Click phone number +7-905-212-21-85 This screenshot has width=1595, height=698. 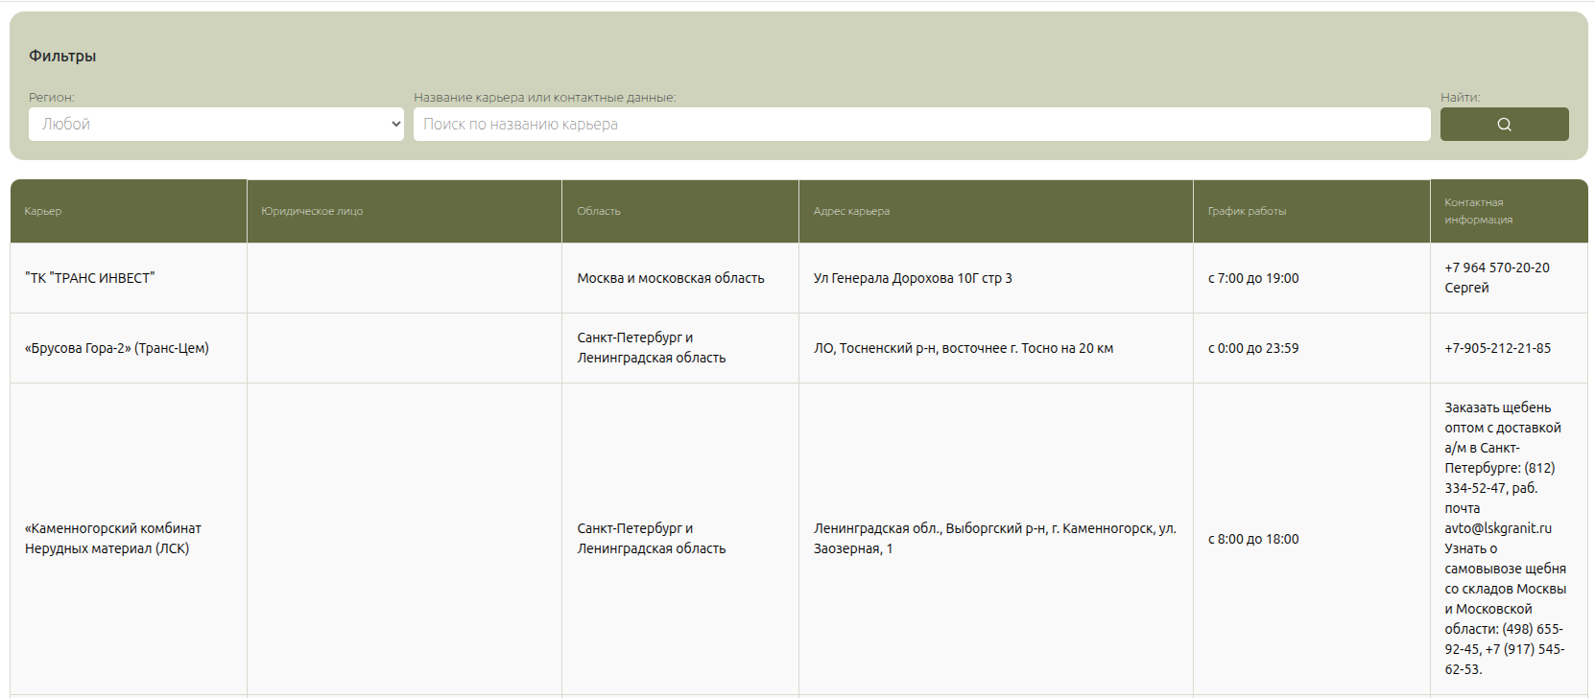coord(1497,348)
